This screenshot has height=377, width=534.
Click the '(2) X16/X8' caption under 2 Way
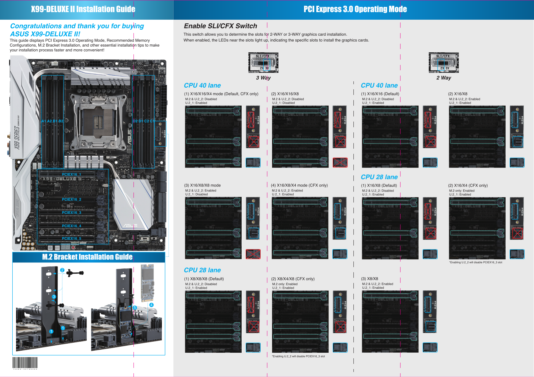coord(458,94)
